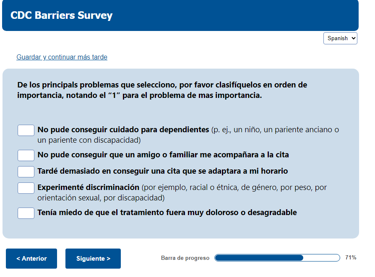Click the 71% progress percentage text
Image resolution: width=375 pixels, height=277 pixels.
coord(351,258)
